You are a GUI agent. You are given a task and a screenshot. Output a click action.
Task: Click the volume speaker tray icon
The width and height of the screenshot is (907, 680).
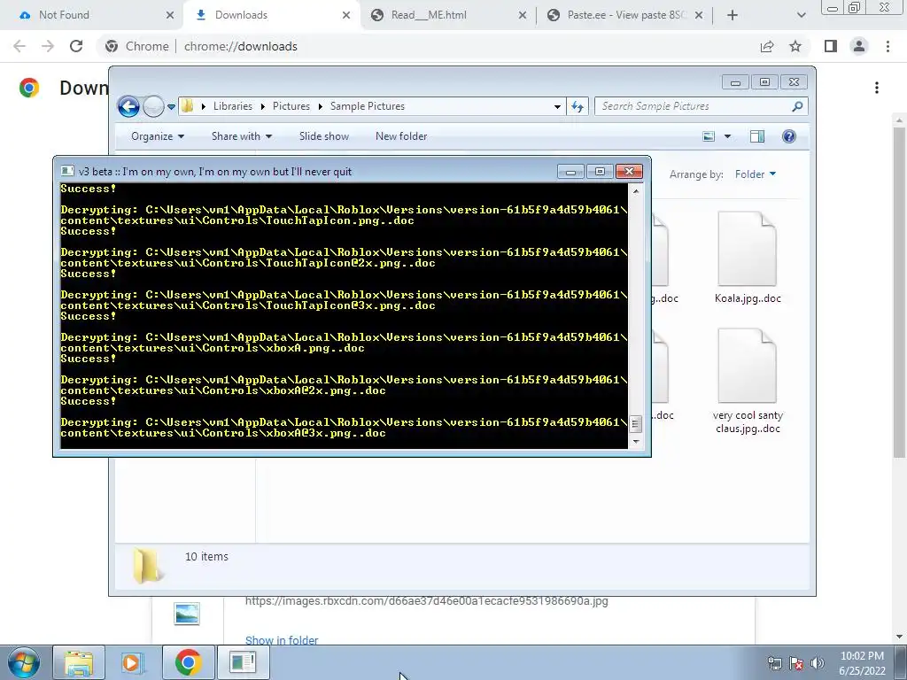[x=818, y=663]
